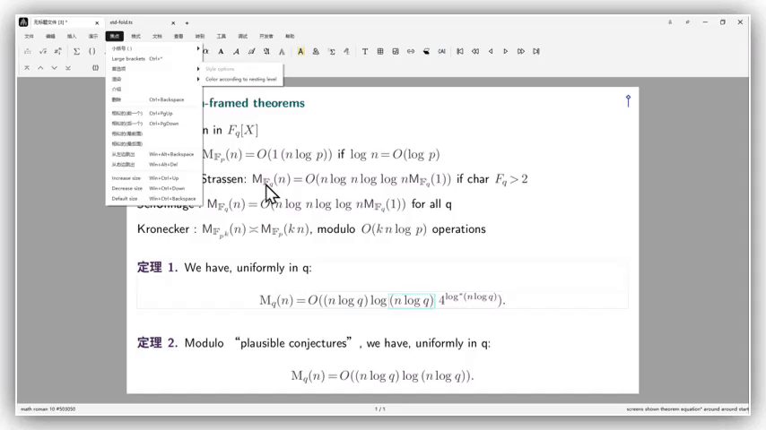Go to the last slide icon

536,51
